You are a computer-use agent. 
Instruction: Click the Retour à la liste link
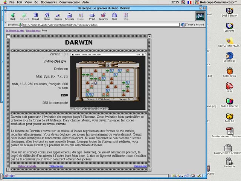(27, 166)
